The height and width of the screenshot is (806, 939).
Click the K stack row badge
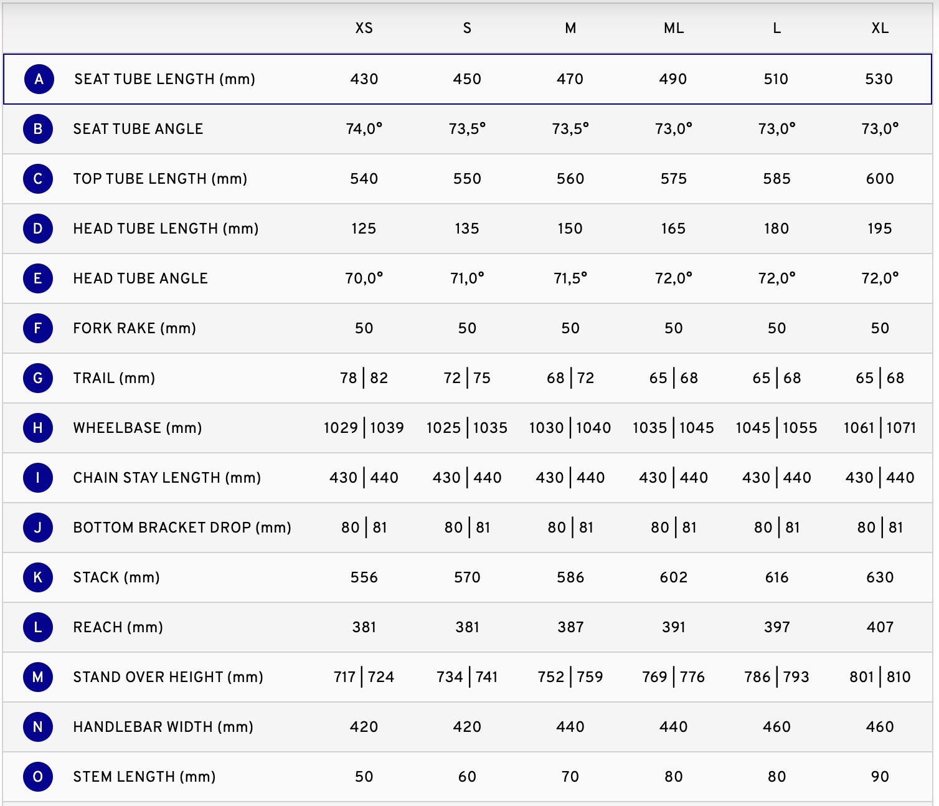pyautogui.click(x=38, y=577)
